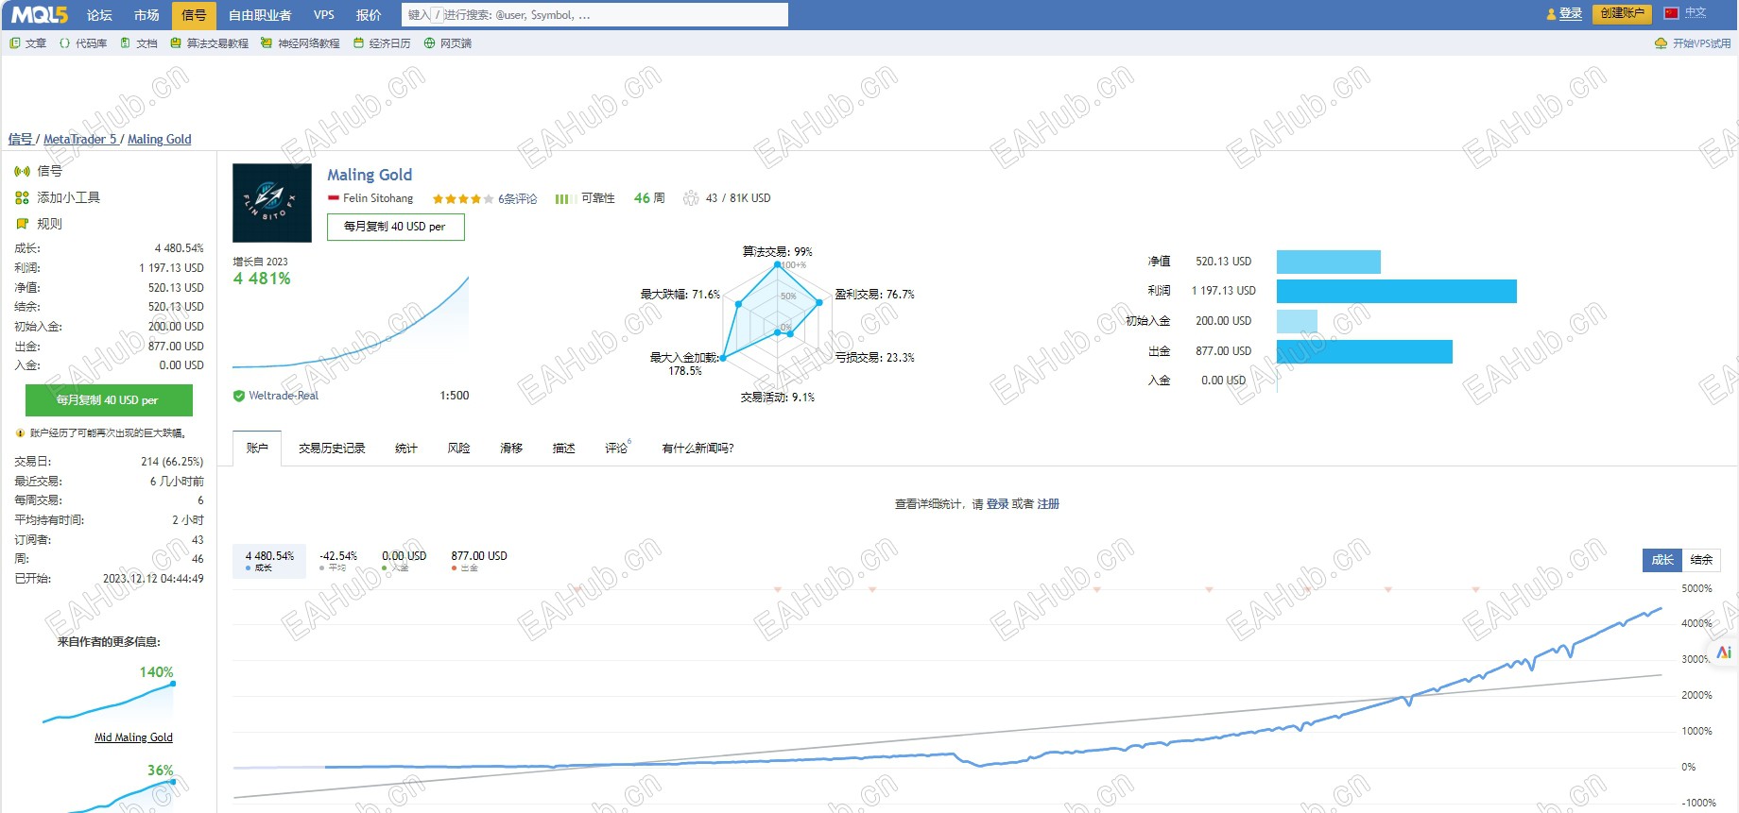Toggle the 0.00 USD 入金 series
This screenshot has height=813, width=1739.
pyautogui.click(x=404, y=561)
